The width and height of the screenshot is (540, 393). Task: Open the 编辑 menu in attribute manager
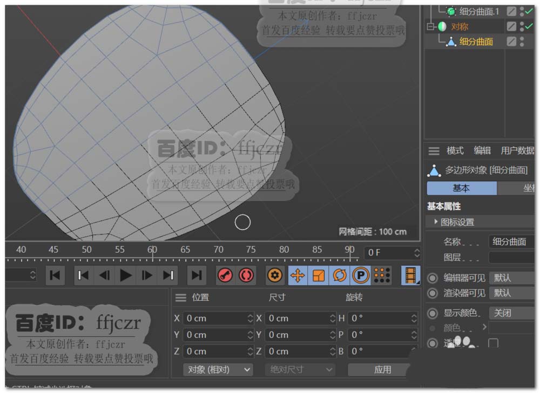click(482, 151)
